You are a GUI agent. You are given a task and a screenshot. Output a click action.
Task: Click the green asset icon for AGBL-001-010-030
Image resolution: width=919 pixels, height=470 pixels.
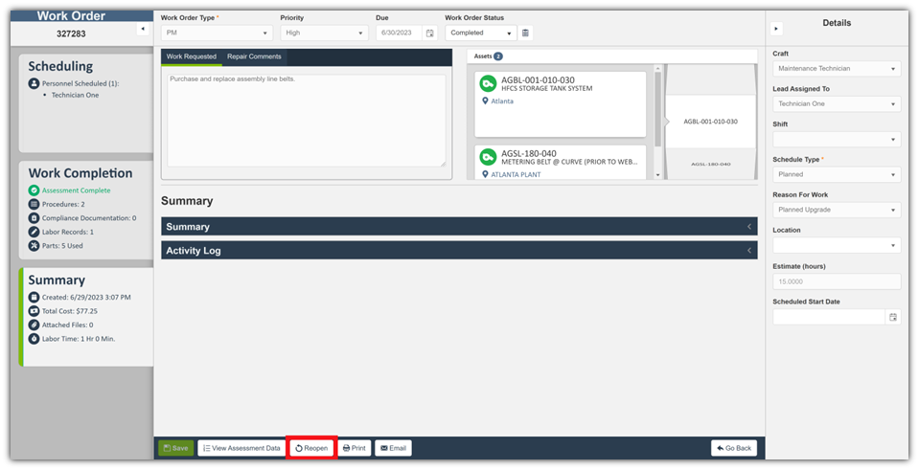tap(488, 84)
